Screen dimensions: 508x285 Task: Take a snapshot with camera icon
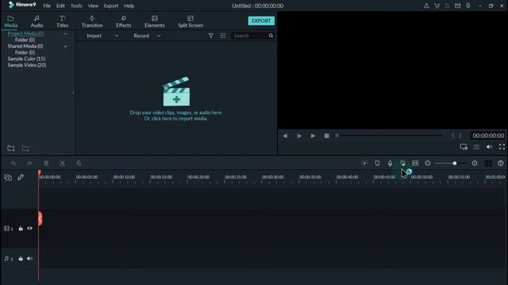click(476, 147)
